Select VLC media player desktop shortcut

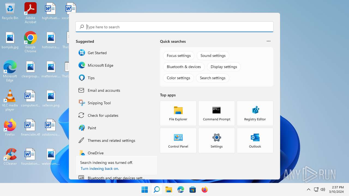(x=10, y=100)
